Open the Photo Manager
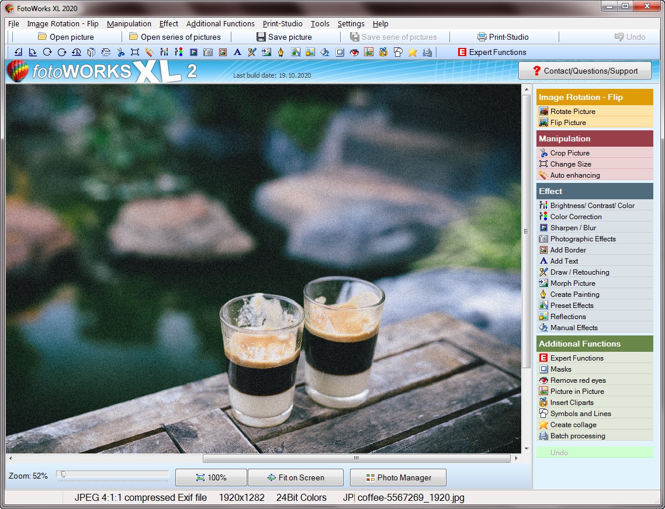The width and height of the screenshot is (665, 509). (x=398, y=477)
